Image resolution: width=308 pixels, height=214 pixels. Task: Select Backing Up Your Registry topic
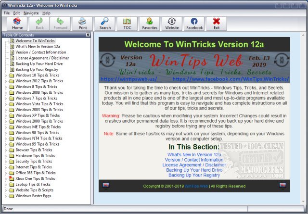pyautogui.click(x=37, y=70)
